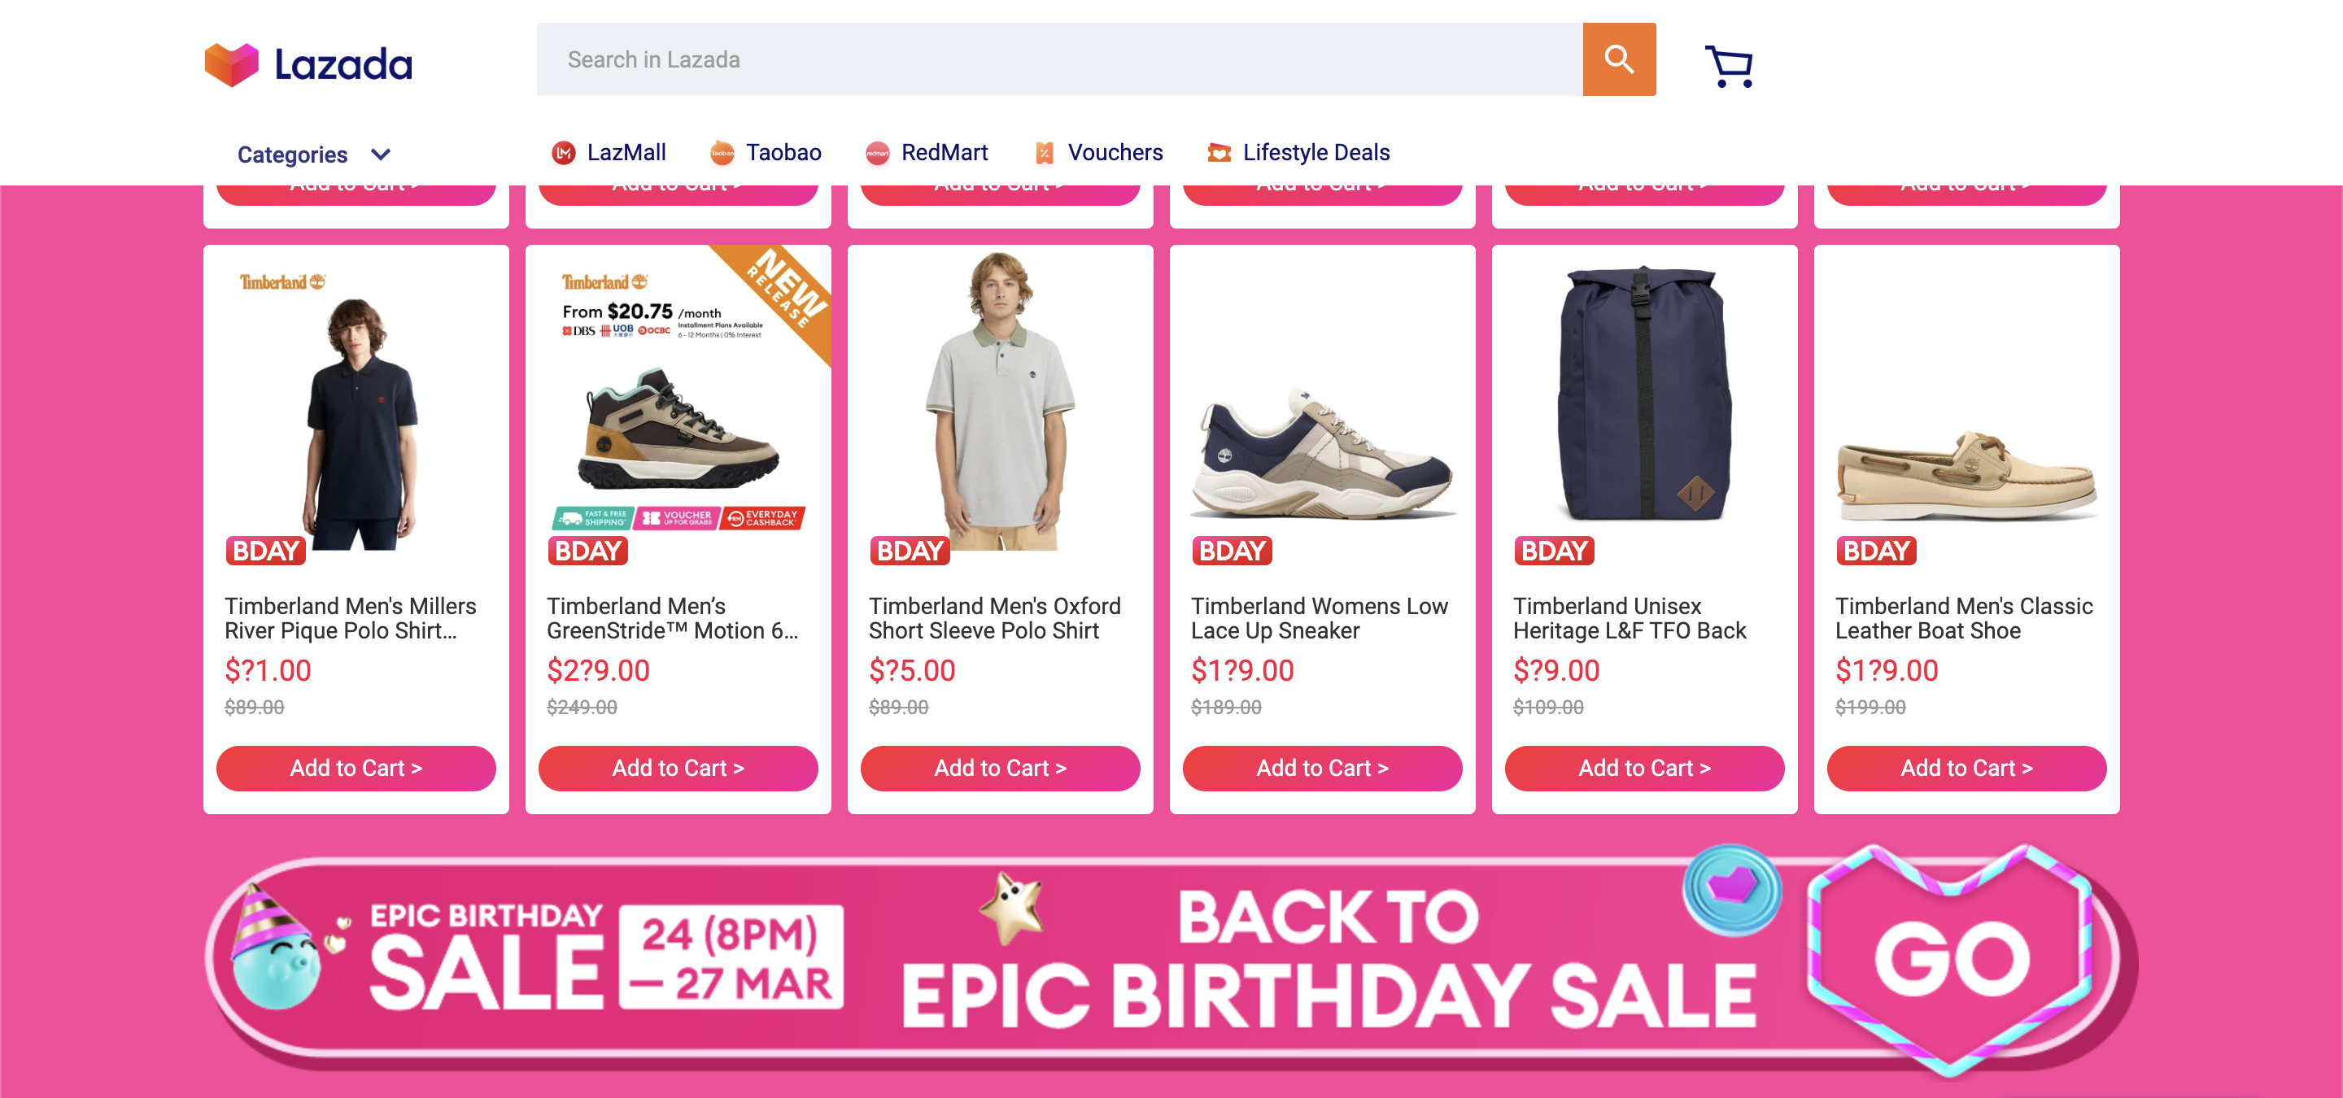Open the Lifestyle Deals menu link

[1315, 153]
